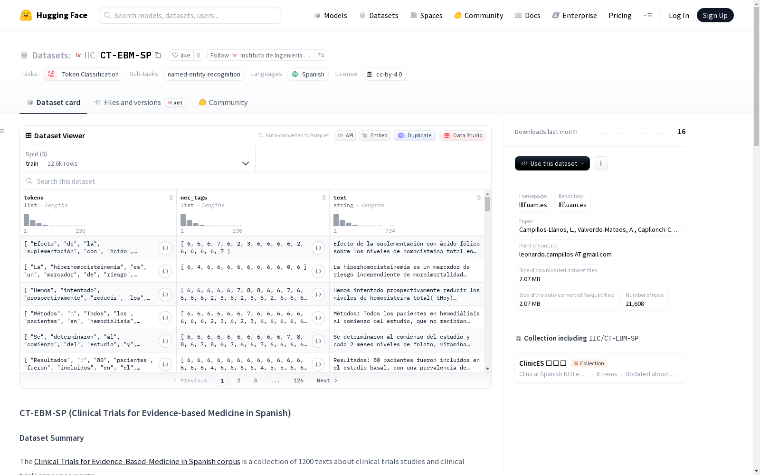Viewport: 760px width, 475px height.
Task: Jump to page 126 of dataset
Action: (298, 380)
